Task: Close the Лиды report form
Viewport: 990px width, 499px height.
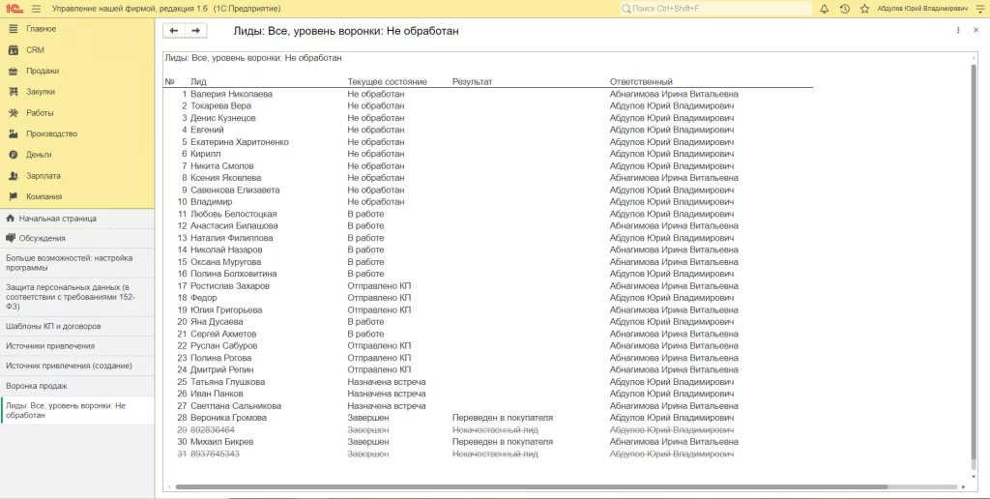Action: (975, 30)
